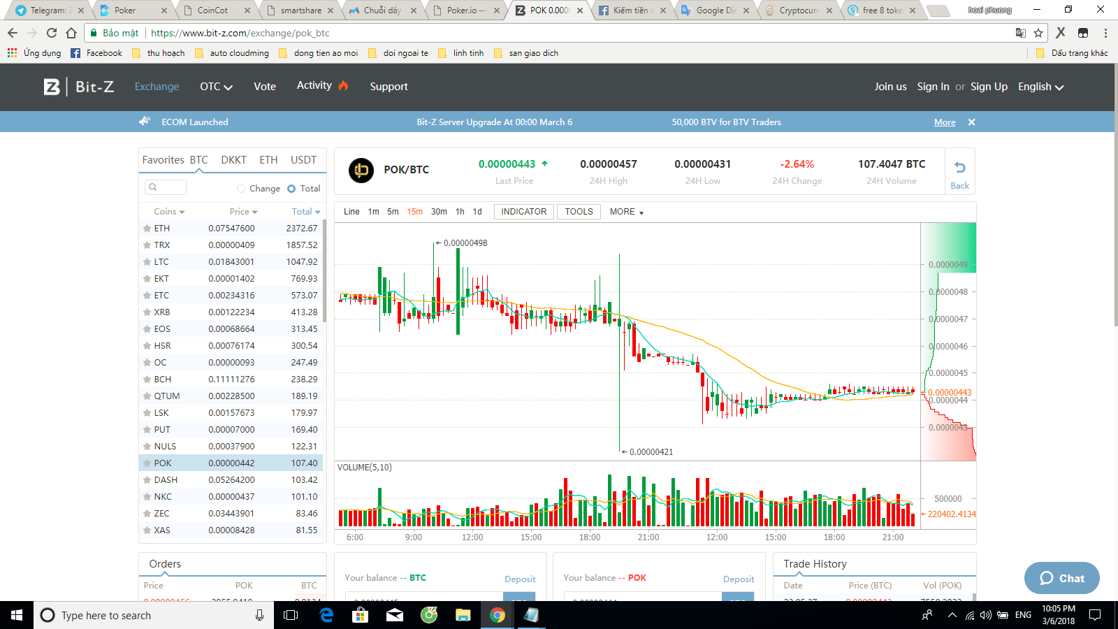Close the announcement banner
1118x629 pixels.
[x=971, y=122]
